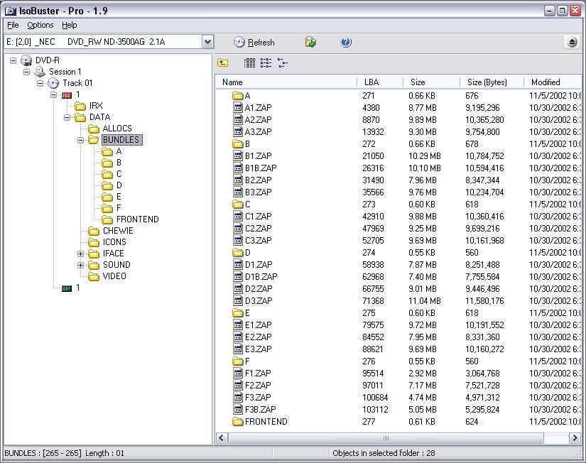Open the drive selection dropdown
The image size is (586, 463).
[x=207, y=42]
